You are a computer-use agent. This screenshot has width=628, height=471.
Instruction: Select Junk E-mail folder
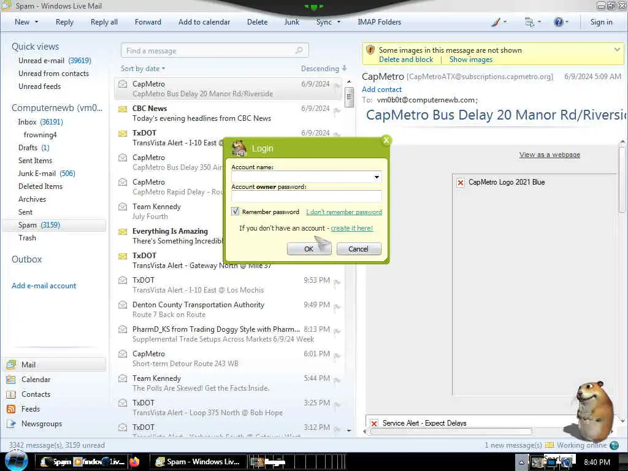(47, 174)
